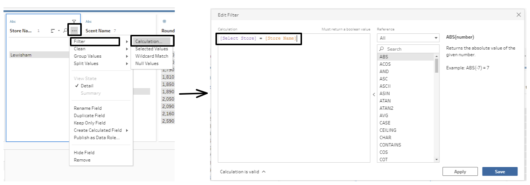Expand the Calculation is valid caret
This screenshot has height=185, width=530.
264,171
